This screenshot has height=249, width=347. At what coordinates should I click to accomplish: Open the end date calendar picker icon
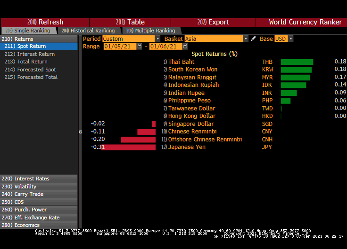(186, 47)
